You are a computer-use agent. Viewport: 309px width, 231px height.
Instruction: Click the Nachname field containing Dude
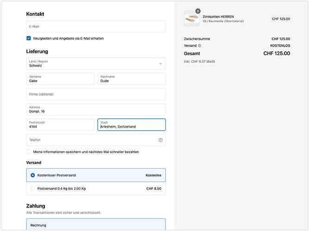(132, 79)
